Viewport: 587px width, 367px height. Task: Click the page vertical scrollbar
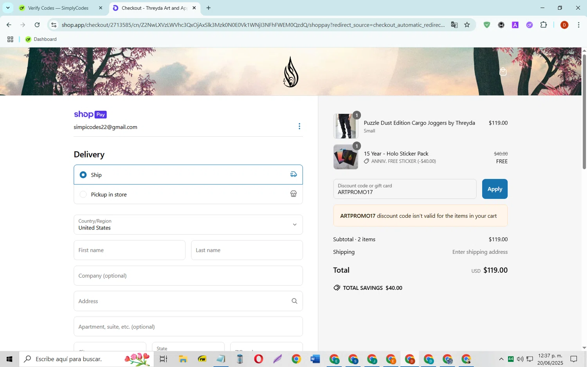(584, 112)
